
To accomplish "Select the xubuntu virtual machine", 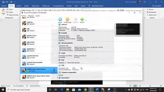I will 39,23.
